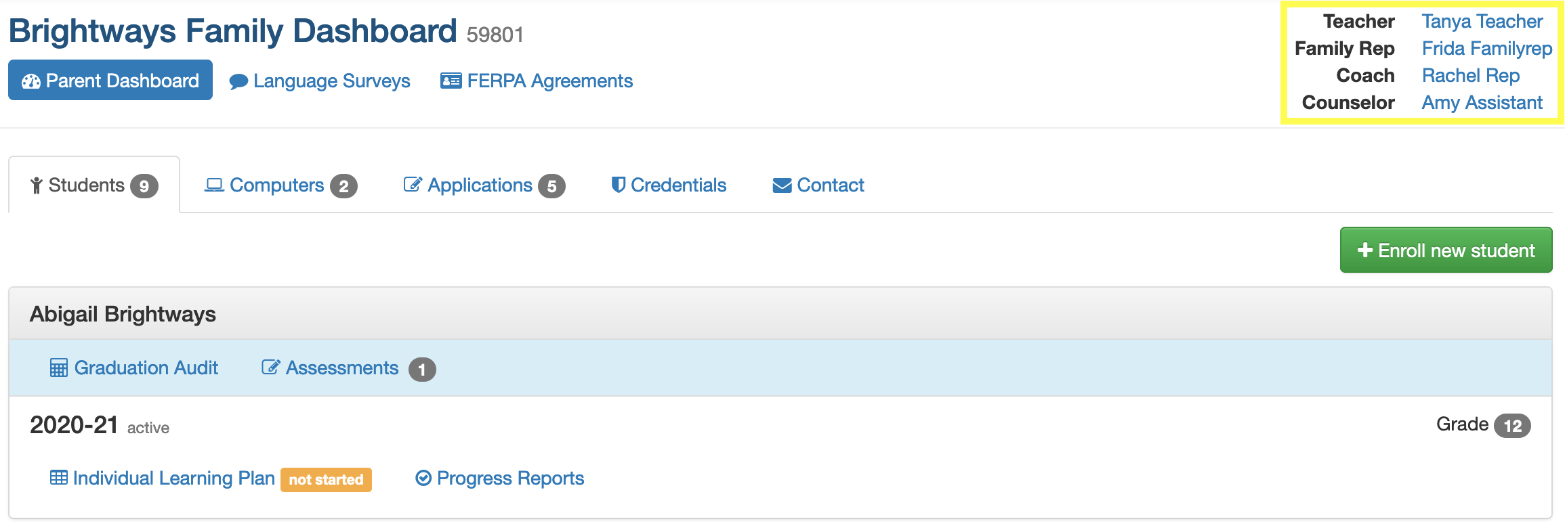Click the Credentials shield icon
Viewport: 1565px width, 532px height.
click(x=618, y=185)
